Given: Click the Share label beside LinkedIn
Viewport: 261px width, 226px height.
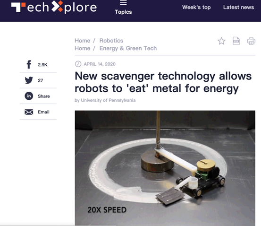Looking at the screenshot, I should [x=44, y=96].
